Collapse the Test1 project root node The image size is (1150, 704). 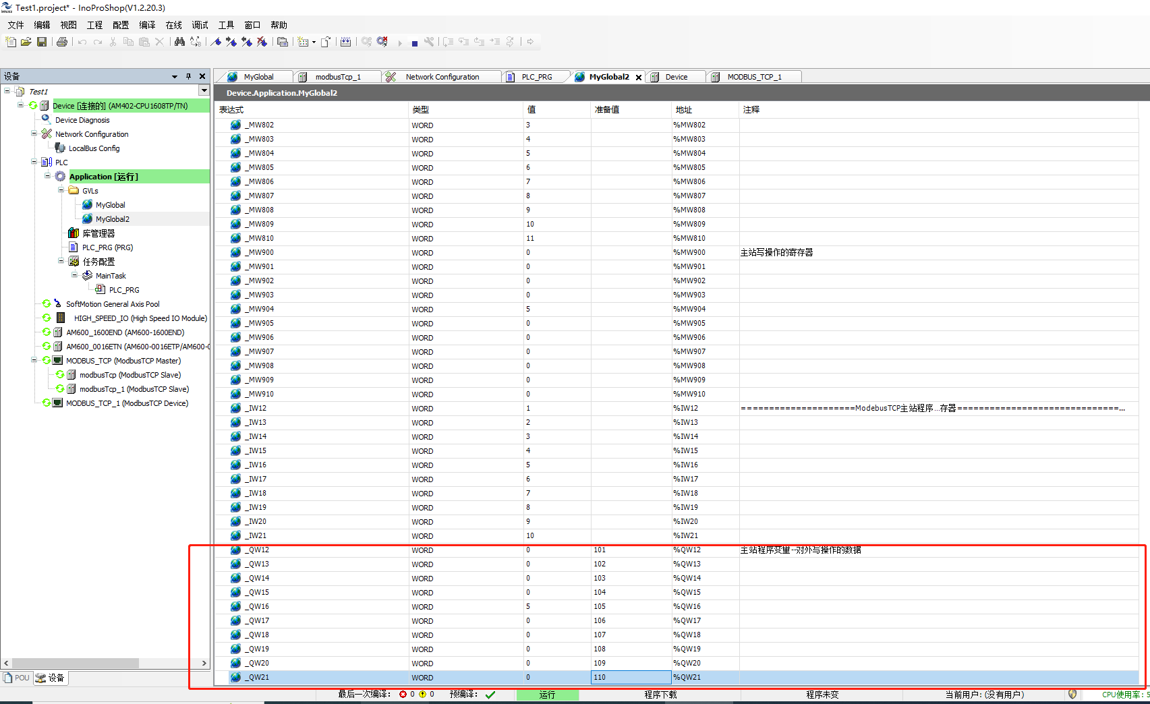pyautogui.click(x=7, y=90)
